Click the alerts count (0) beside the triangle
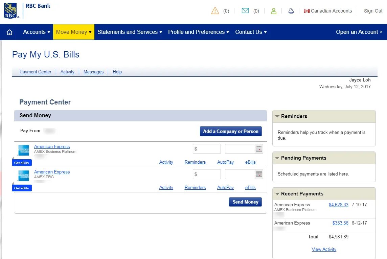 pos(226,11)
